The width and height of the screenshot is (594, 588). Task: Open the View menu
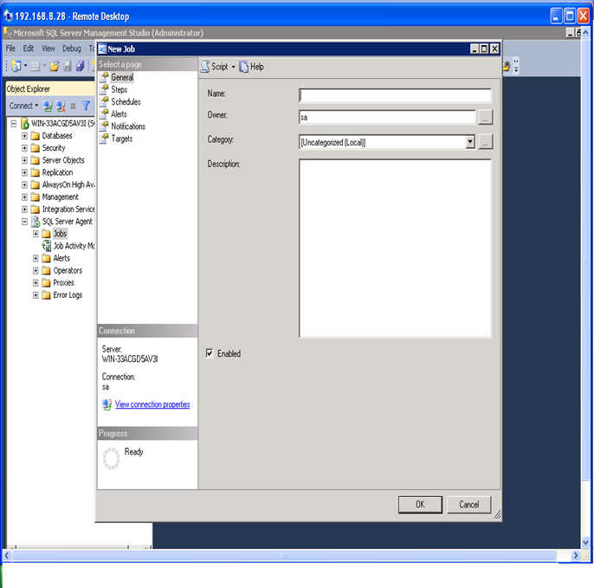click(48, 48)
